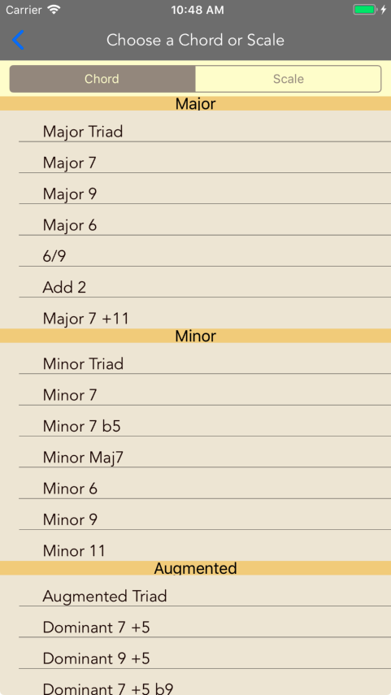Tap the blue back arrow icon

[x=18, y=41]
